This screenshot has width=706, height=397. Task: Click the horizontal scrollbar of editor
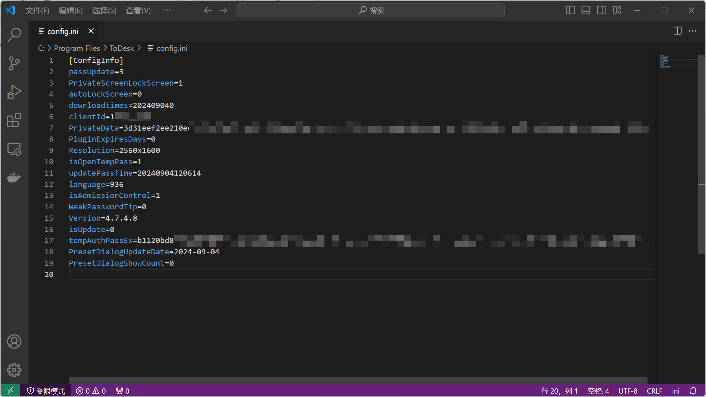358,380
